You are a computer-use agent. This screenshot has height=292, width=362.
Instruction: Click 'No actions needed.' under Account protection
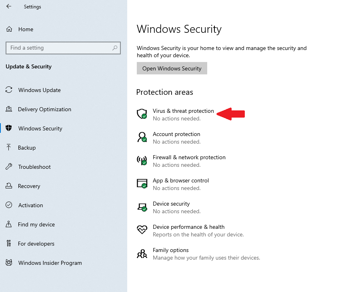pos(177,142)
